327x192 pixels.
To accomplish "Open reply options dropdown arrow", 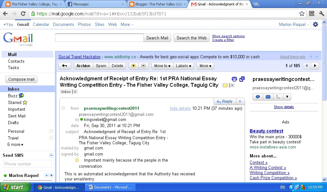I will (240, 101).
